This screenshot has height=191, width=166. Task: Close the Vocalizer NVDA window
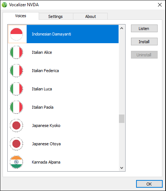160,5
